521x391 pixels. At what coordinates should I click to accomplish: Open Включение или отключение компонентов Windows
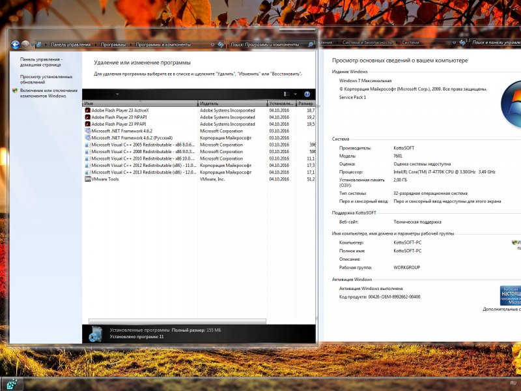coord(48,93)
